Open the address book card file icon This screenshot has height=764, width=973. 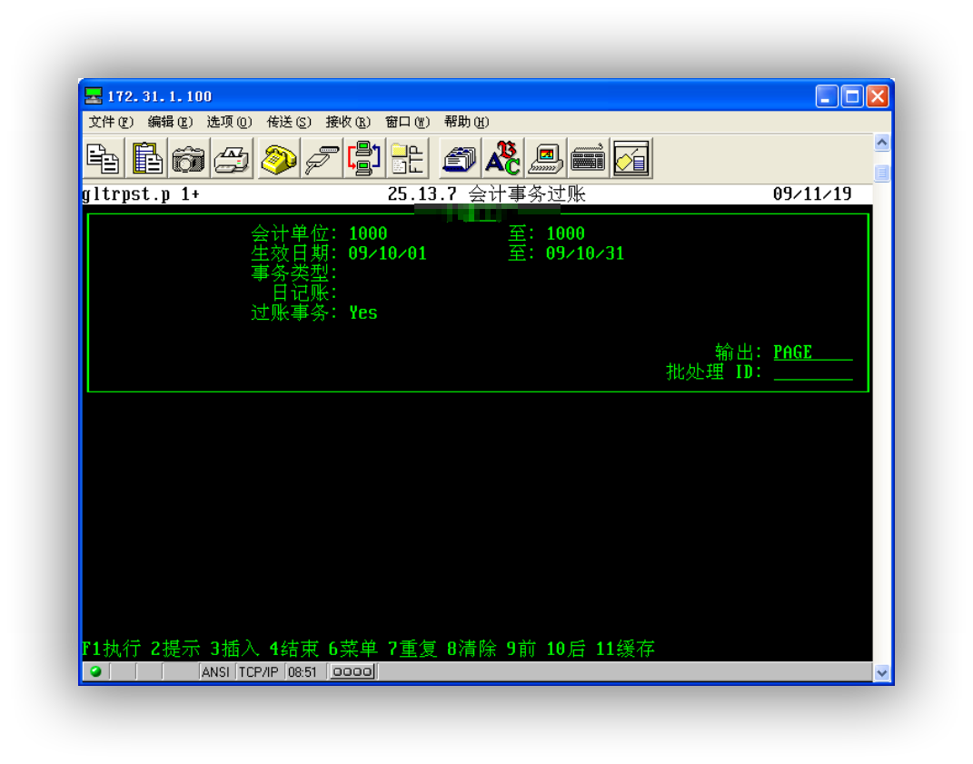(x=459, y=158)
